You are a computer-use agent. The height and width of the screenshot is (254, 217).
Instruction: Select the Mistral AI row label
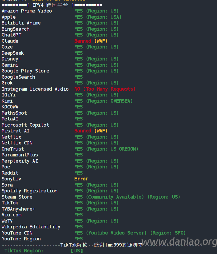coord(15,131)
